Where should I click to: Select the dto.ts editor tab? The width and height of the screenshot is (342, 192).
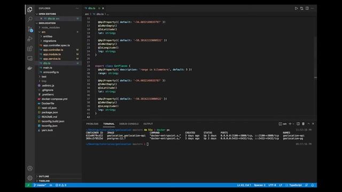(x=91, y=9)
